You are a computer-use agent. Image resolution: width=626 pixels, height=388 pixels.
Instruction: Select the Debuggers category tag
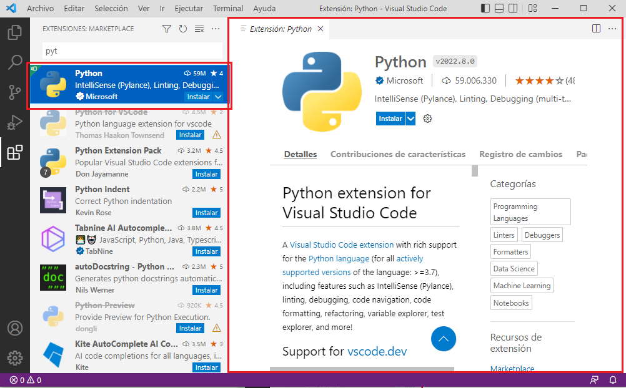tap(542, 235)
